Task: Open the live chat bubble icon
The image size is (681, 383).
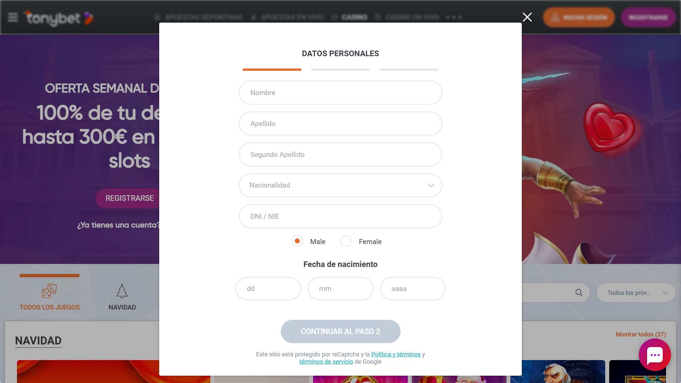Action: click(x=655, y=355)
